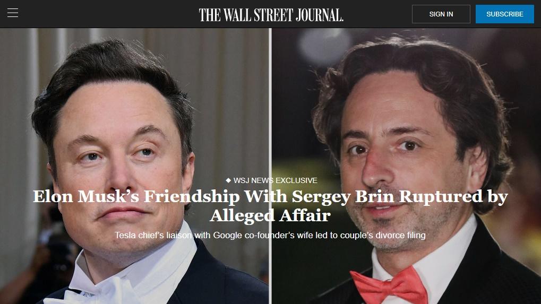Open the hamburger navigation menu
The width and height of the screenshot is (541, 304).
pyautogui.click(x=13, y=13)
